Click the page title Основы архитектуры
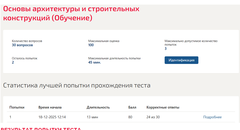This screenshot has height=130, width=240. [71, 13]
